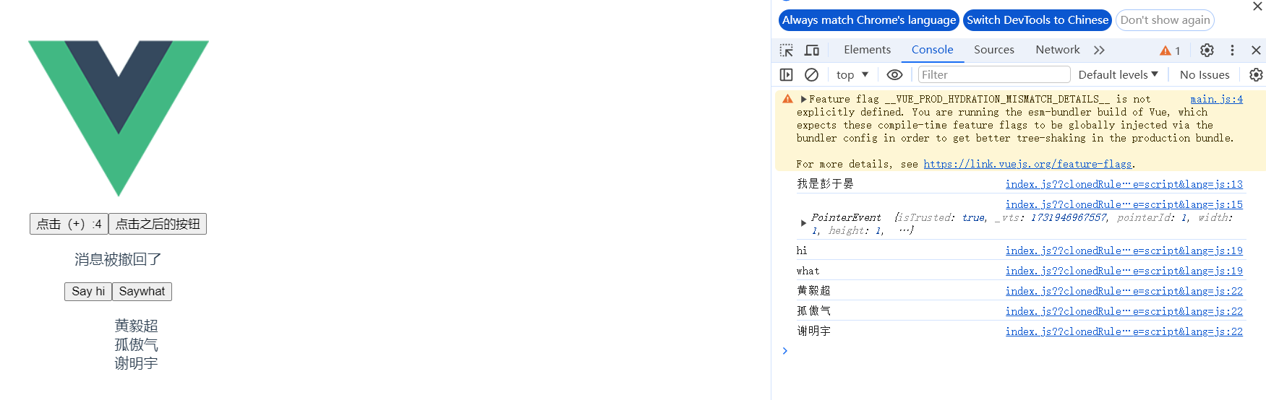Open the Sources tab
Screen dimensions: 1266x400
(x=993, y=50)
